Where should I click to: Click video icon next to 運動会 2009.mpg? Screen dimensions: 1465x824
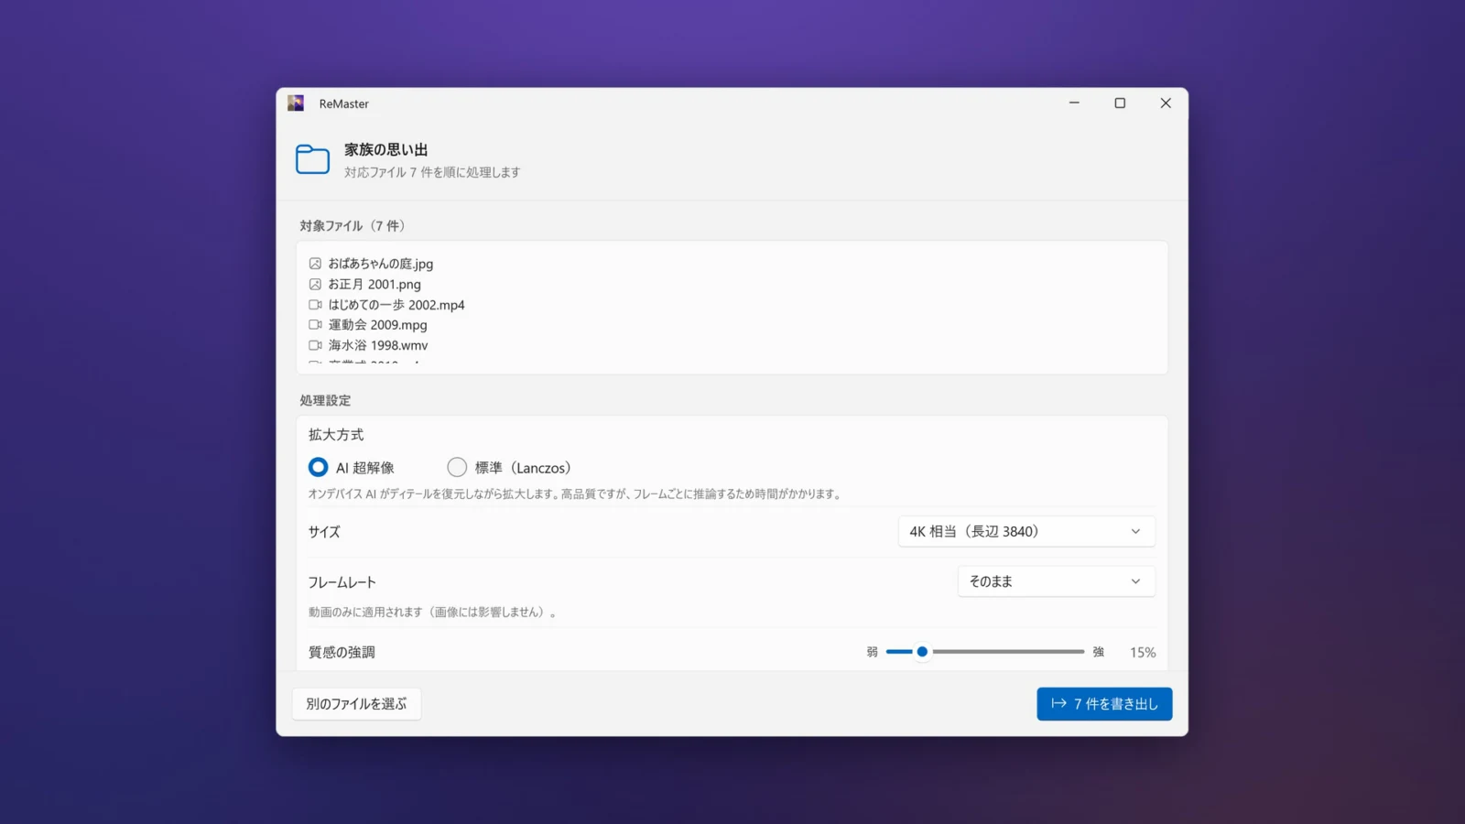[x=315, y=325]
